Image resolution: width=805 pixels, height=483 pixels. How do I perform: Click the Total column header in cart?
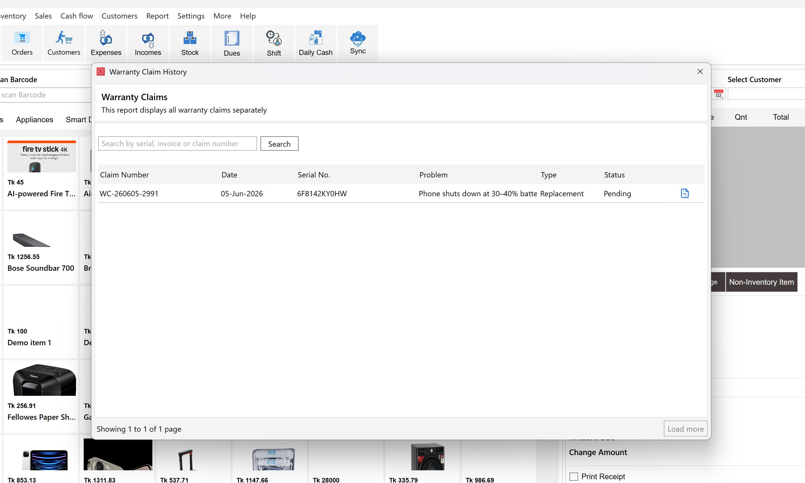[x=781, y=117]
